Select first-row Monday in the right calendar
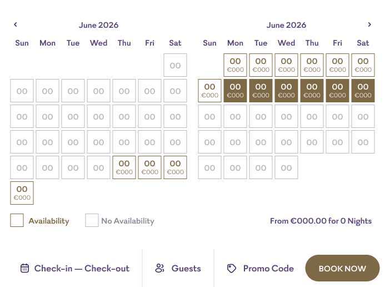 [235, 65]
